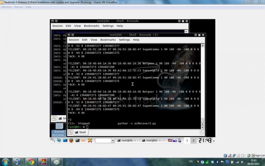Viewport: 265px width, 166px height.
Task: Click the new session icon beside the Shell tab
Action: tap(70, 132)
